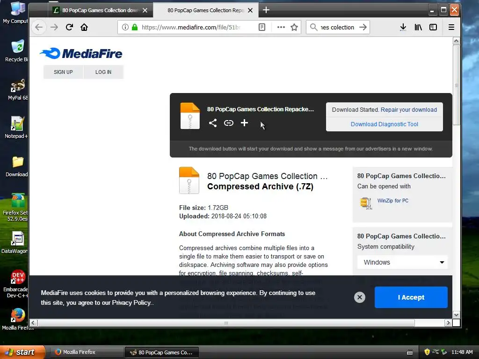The image size is (479, 359).
Task: Click the search magnifier icon
Action: point(313,27)
